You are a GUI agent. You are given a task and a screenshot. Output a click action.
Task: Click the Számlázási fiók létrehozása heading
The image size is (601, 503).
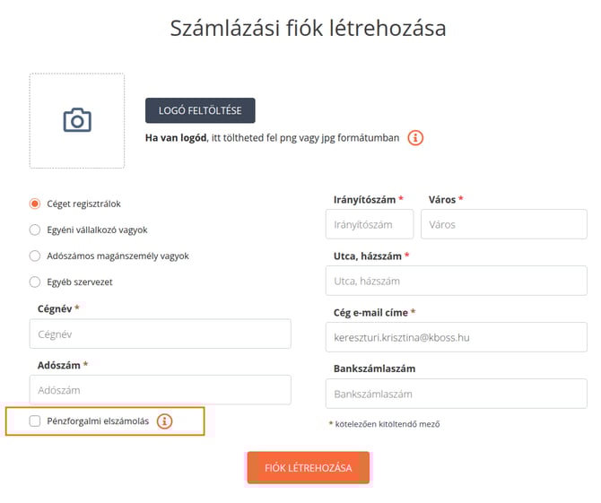pos(308,28)
